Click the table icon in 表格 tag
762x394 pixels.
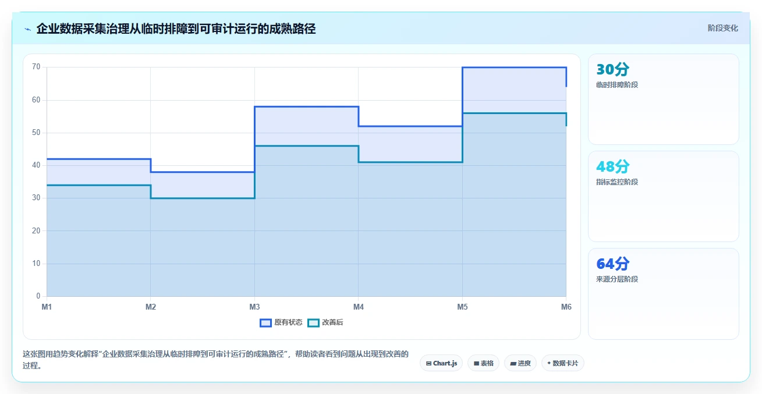[x=476, y=363]
